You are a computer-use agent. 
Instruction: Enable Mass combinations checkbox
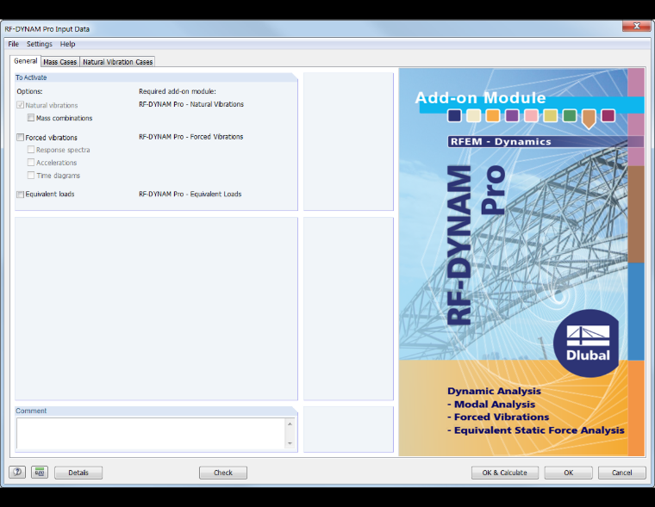click(31, 118)
